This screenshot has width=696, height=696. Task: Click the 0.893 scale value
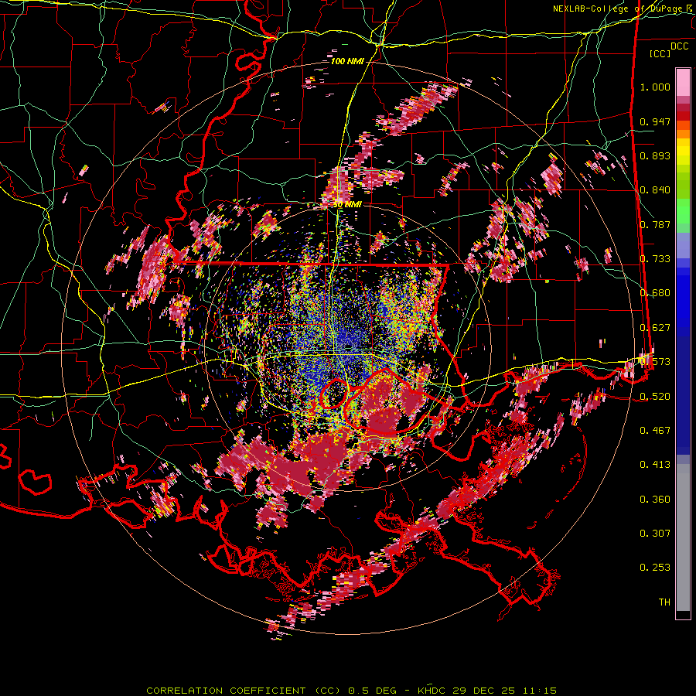(x=655, y=155)
